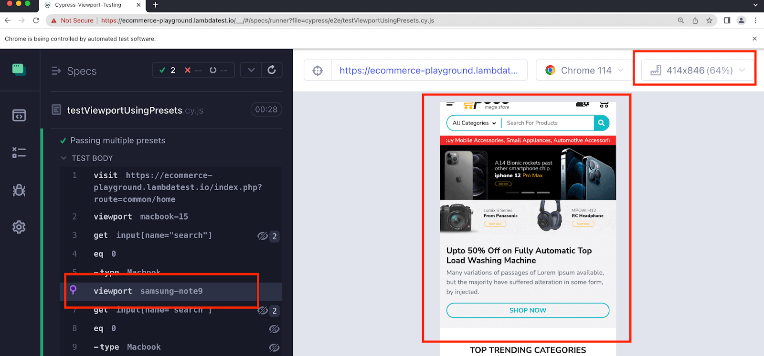Toggle hidden icon on type Macbook row 9
This screenshot has height=356, width=764.
pos(274,347)
